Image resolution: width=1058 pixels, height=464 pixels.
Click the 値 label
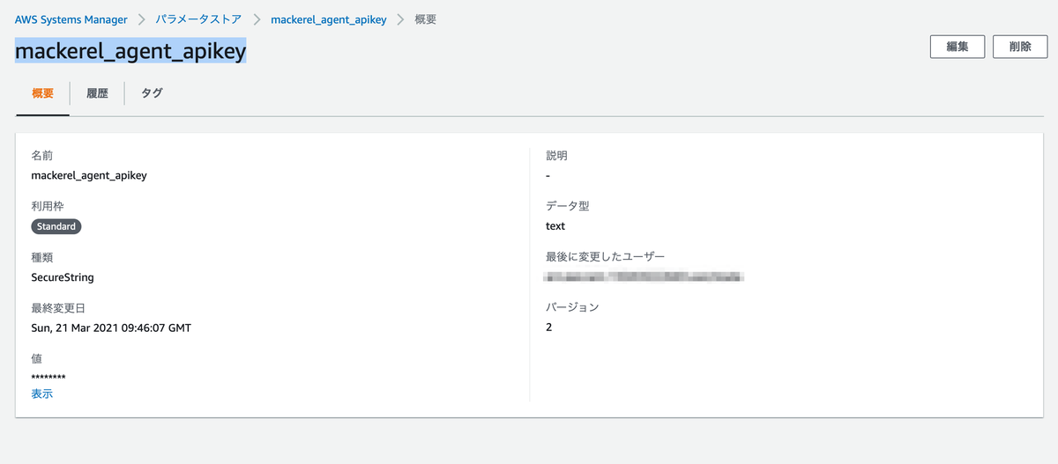[36, 359]
